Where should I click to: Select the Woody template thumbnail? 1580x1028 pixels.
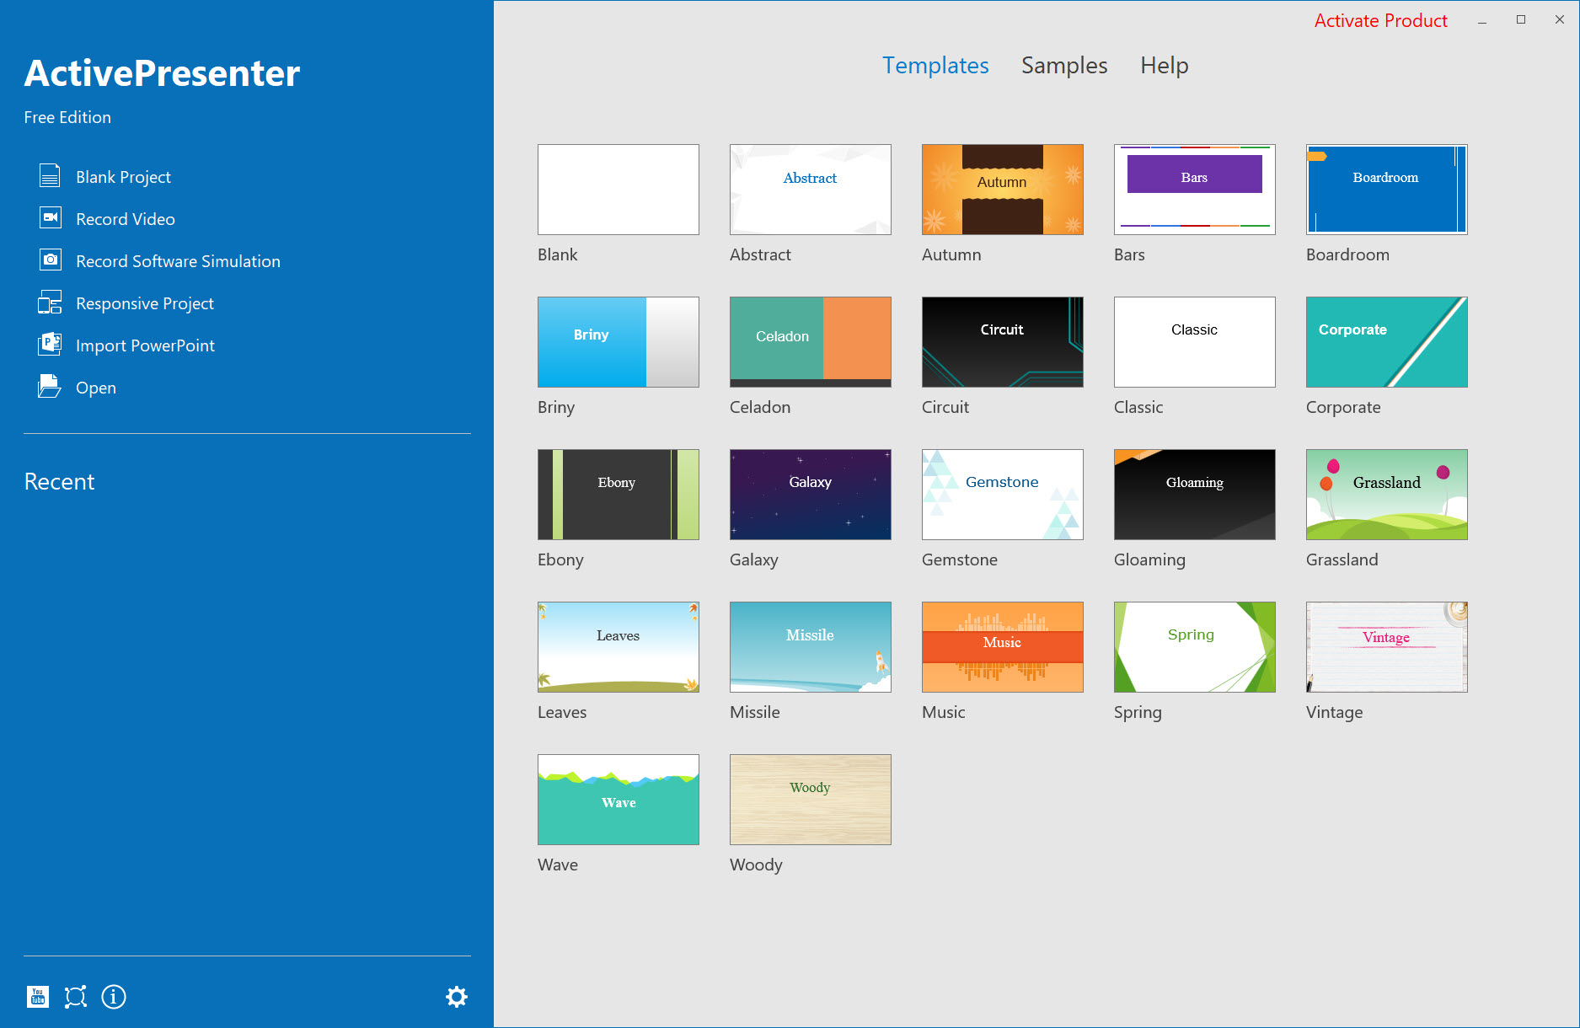pyautogui.click(x=811, y=800)
